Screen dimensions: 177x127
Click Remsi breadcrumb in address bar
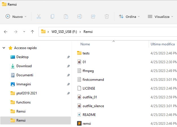pyautogui.click(x=88, y=32)
